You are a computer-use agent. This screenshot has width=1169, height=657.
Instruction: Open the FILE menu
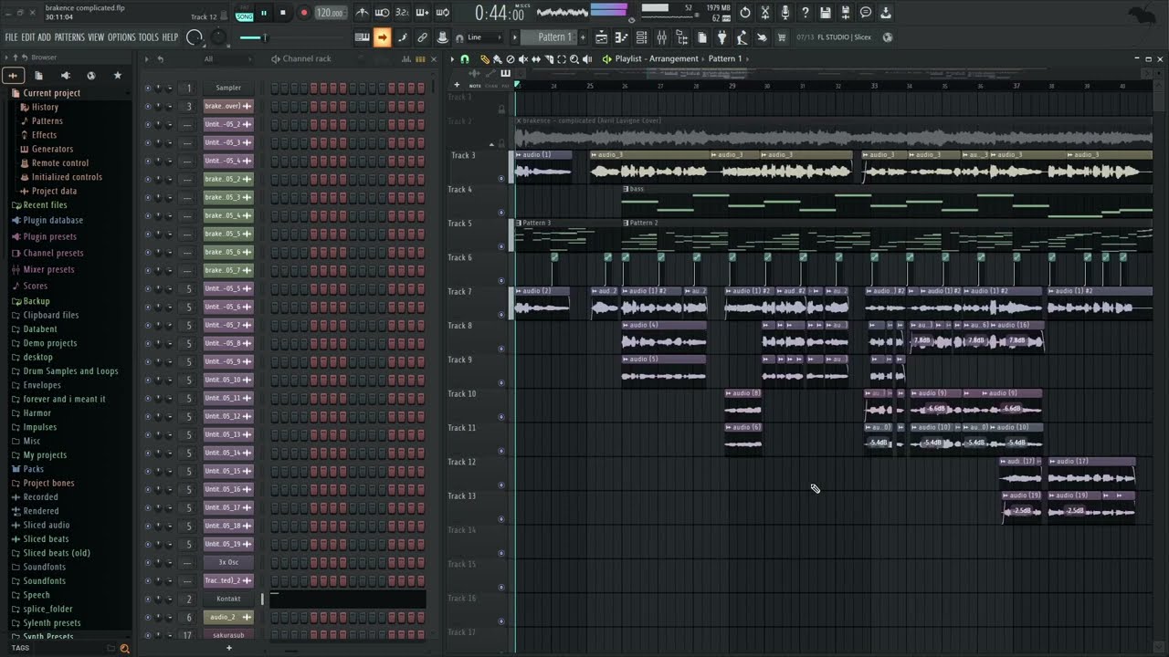pyautogui.click(x=11, y=37)
